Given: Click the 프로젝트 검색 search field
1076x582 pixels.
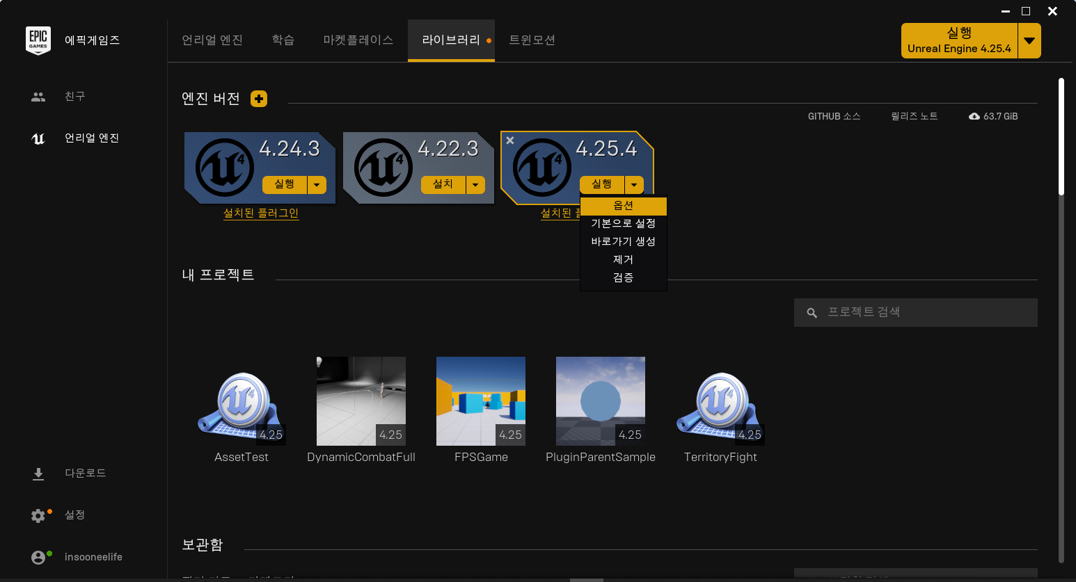Looking at the screenshot, I should click(916, 313).
